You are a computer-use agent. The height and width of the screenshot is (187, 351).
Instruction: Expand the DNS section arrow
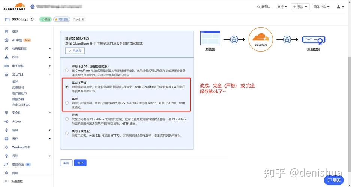point(50,58)
